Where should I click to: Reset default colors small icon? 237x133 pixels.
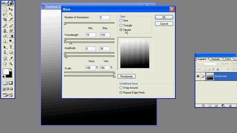tap(4, 77)
